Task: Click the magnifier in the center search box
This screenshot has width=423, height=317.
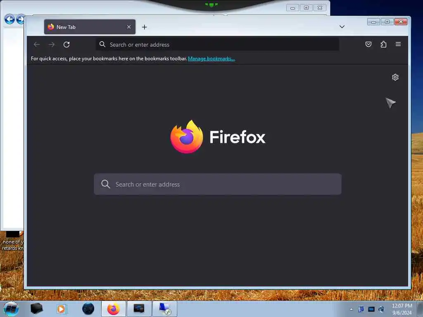Action: (105, 184)
